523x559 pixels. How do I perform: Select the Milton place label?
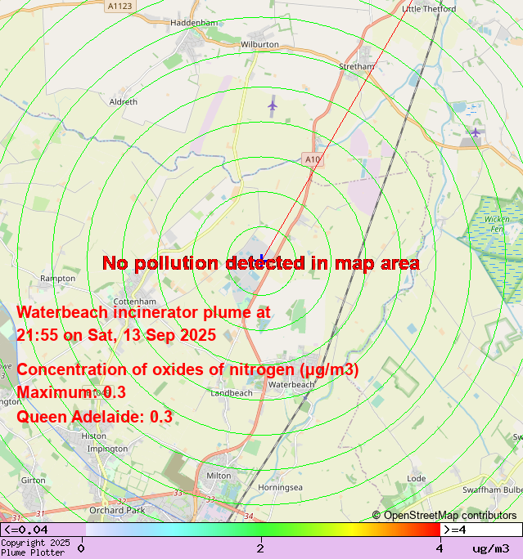pyautogui.click(x=219, y=476)
